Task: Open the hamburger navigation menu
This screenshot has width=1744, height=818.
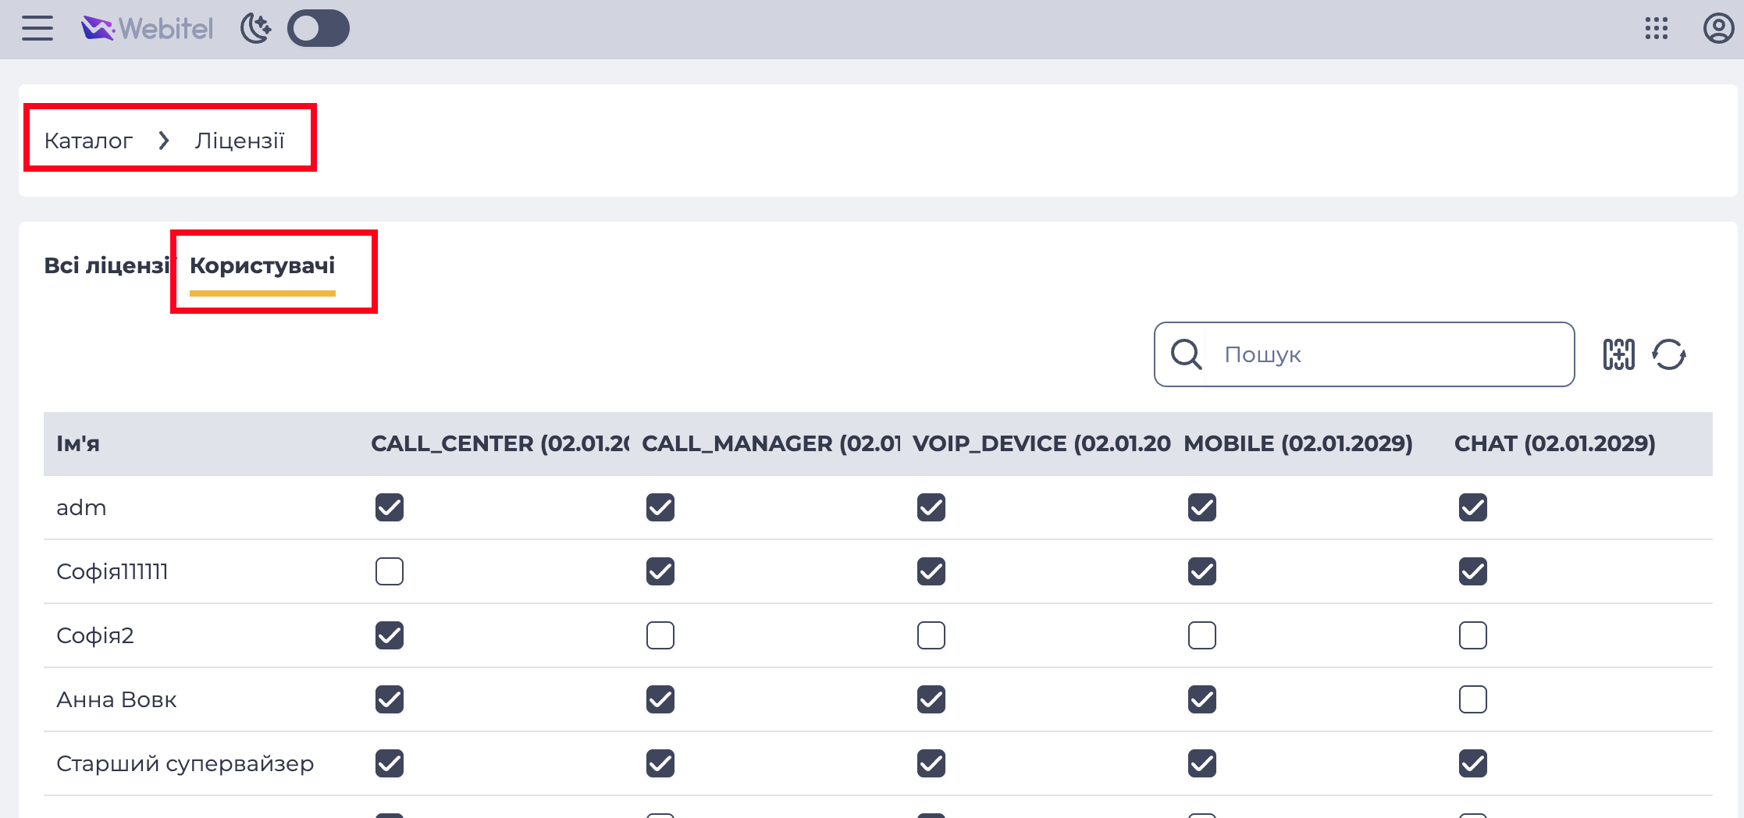Action: 37,28
